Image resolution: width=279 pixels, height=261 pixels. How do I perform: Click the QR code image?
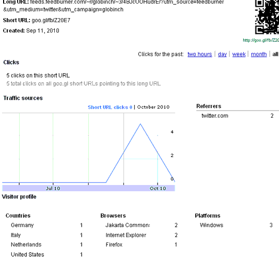[267, 17]
